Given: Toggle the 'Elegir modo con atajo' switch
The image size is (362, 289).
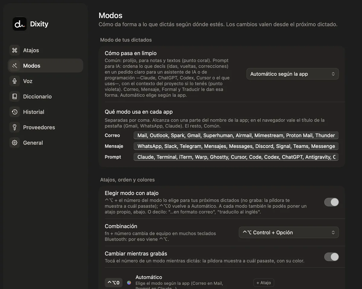Looking at the screenshot, I should 332,202.
